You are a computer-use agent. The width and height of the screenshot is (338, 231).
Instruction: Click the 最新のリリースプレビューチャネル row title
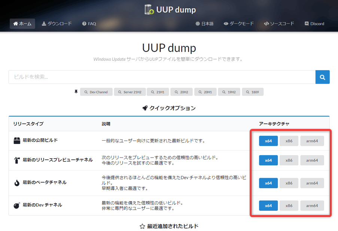click(58, 160)
